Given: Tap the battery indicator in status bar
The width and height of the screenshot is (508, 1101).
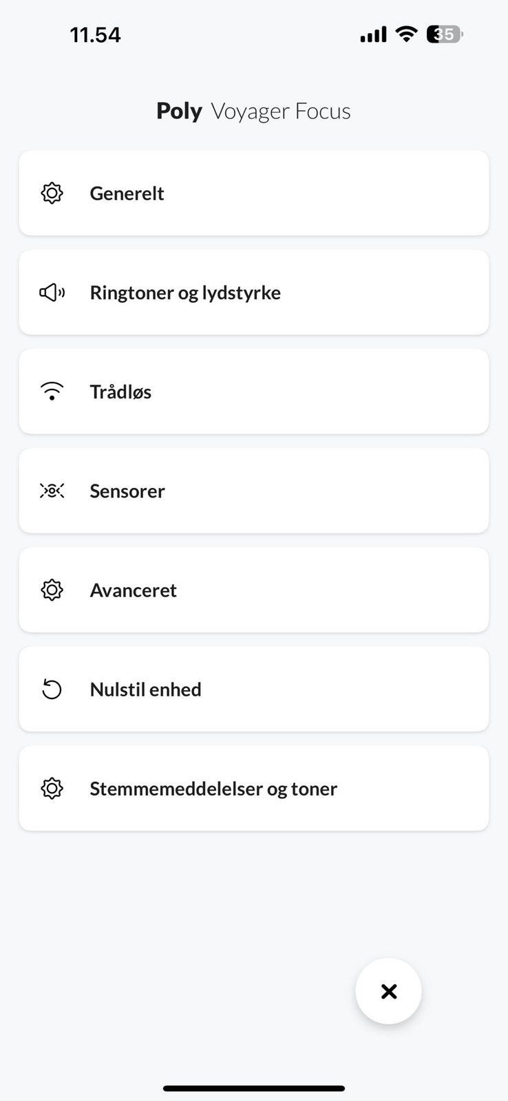Looking at the screenshot, I should (445, 34).
